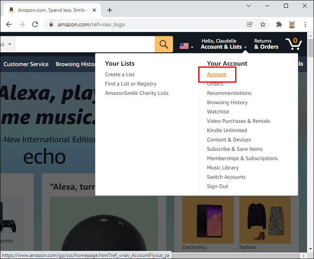Reload the Amazon page
The height and width of the screenshot is (259, 314).
[x=35, y=25]
